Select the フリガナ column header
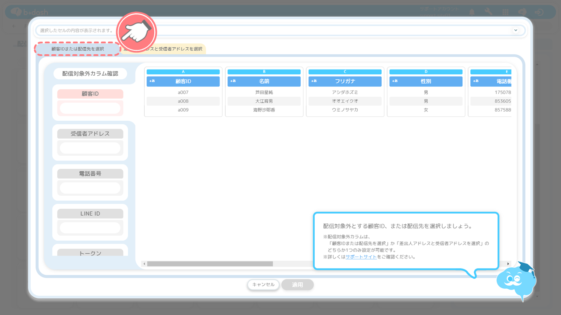Screen dimensions: 561x315 coord(345,81)
